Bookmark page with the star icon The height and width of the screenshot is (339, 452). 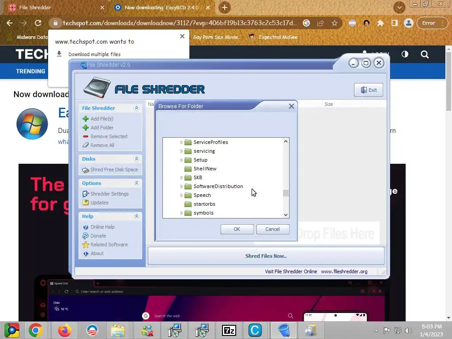(x=335, y=23)
